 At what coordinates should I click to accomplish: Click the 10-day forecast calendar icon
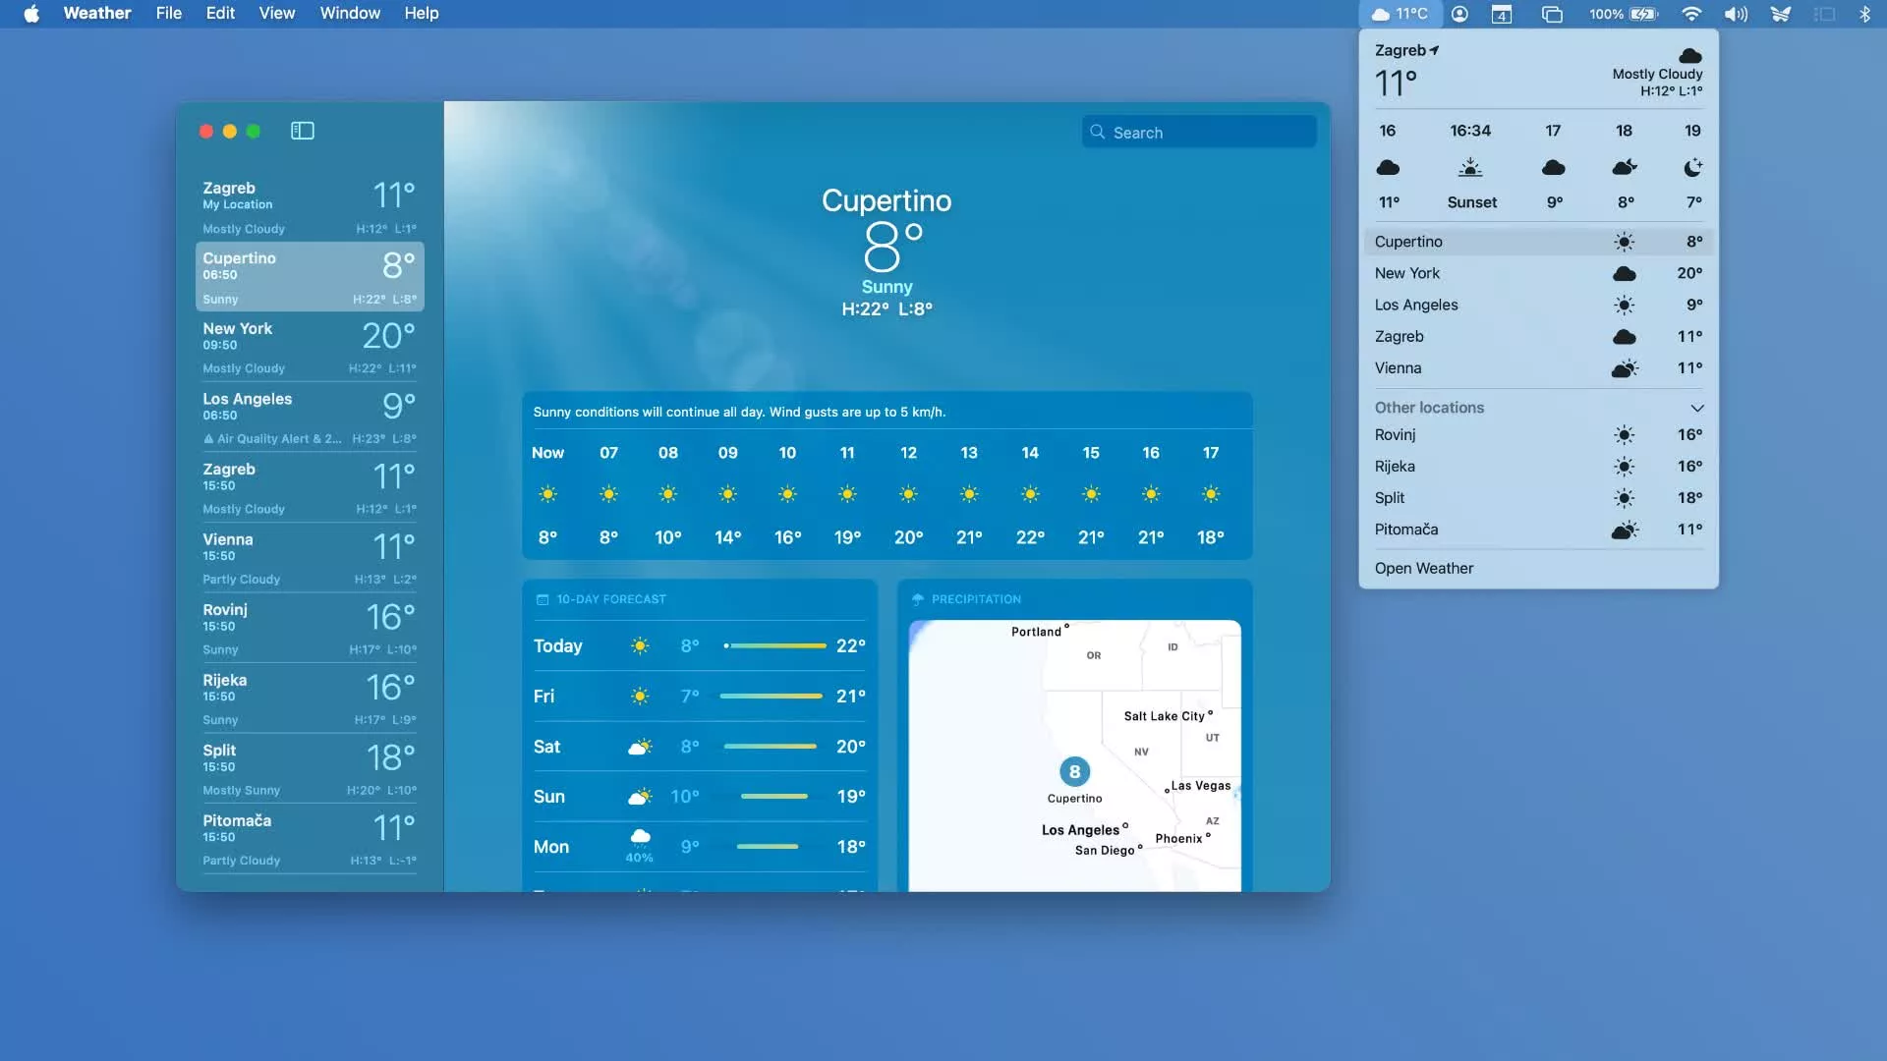[x=543, y=599]
